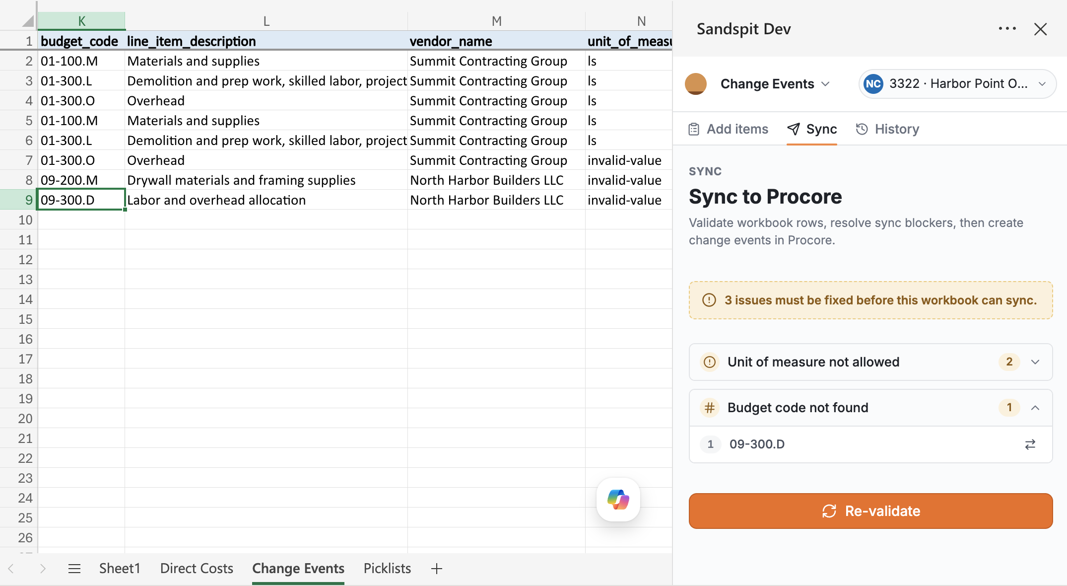Screen dimensions: 1067x586
Task: Select column M header
Action: pos(496,21)
